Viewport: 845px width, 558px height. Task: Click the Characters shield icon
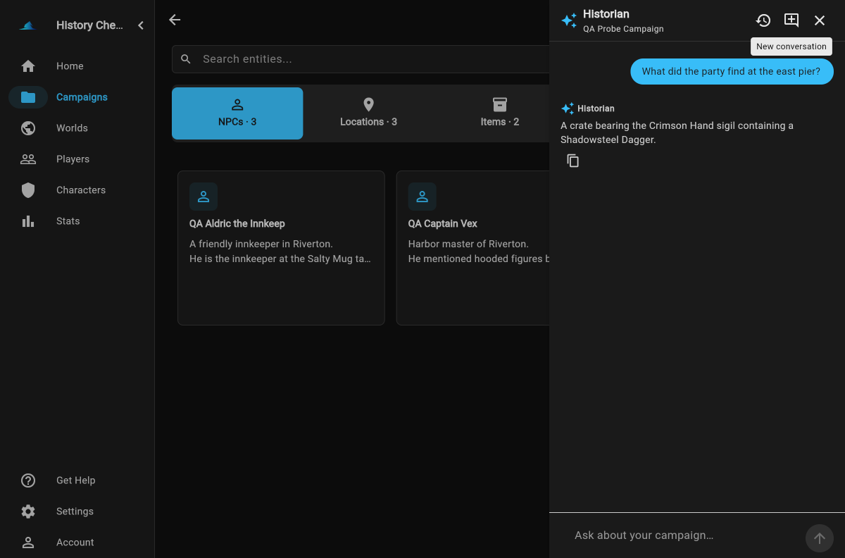click(28, 190)
